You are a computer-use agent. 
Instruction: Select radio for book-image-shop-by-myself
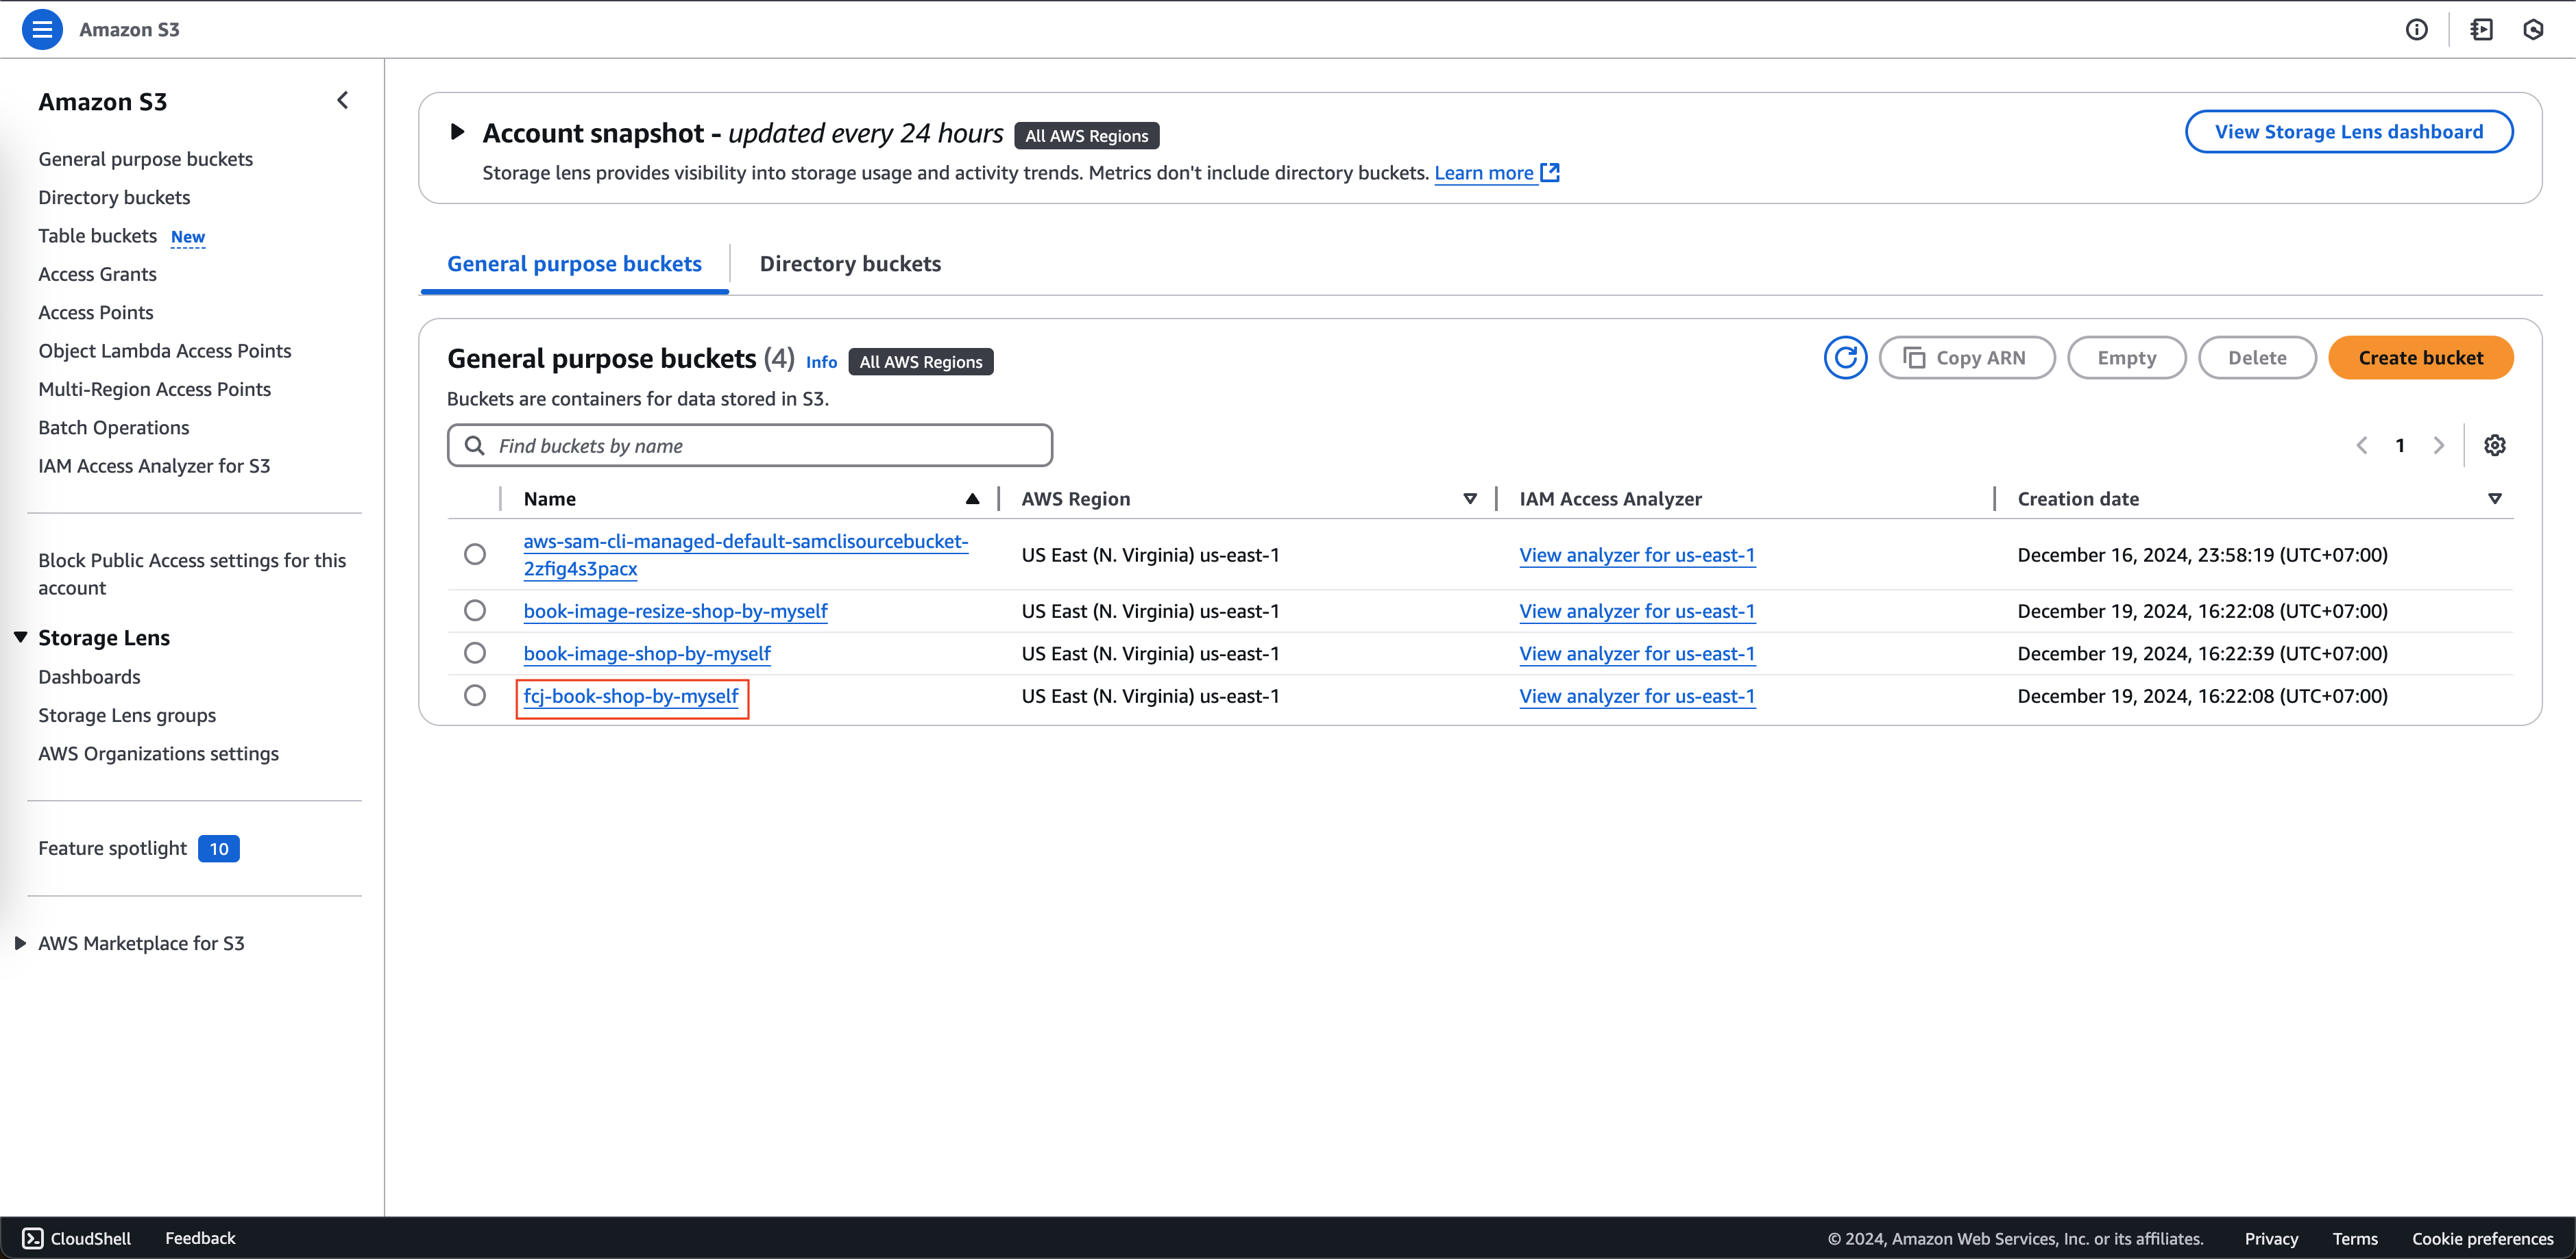pyautogui.click(x=475, y=653)
